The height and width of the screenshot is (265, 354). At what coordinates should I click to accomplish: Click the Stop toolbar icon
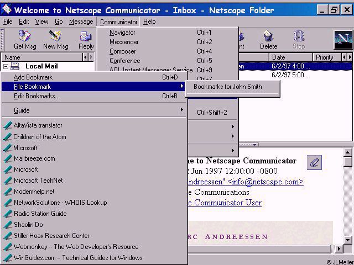click(299, 36)
